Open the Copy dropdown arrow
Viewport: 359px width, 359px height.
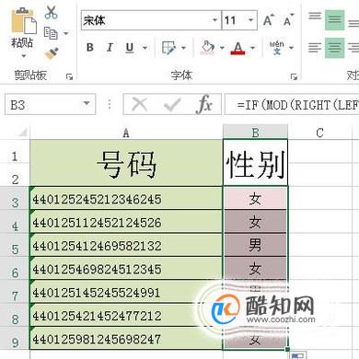65,33
